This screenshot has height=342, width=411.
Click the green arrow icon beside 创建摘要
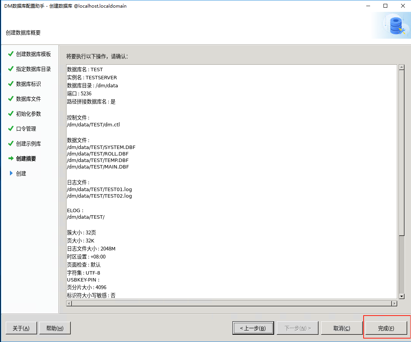[x=11, y=159]
